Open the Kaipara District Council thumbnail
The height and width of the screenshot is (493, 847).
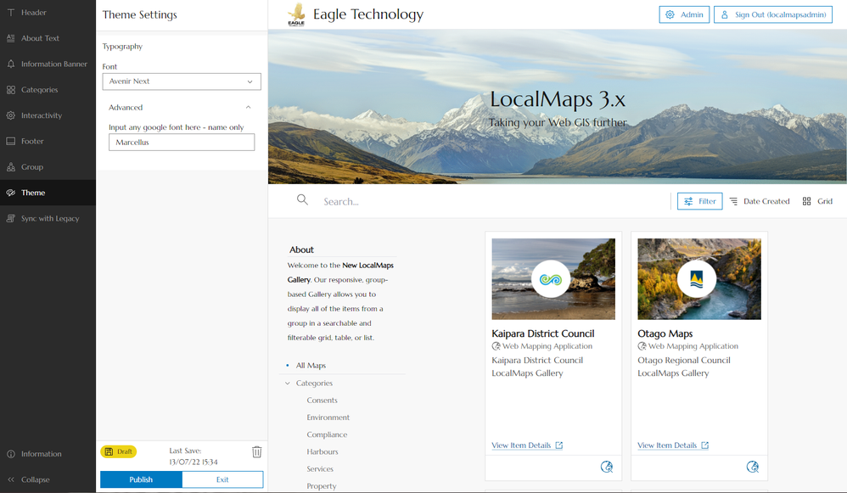pos(553,279)
